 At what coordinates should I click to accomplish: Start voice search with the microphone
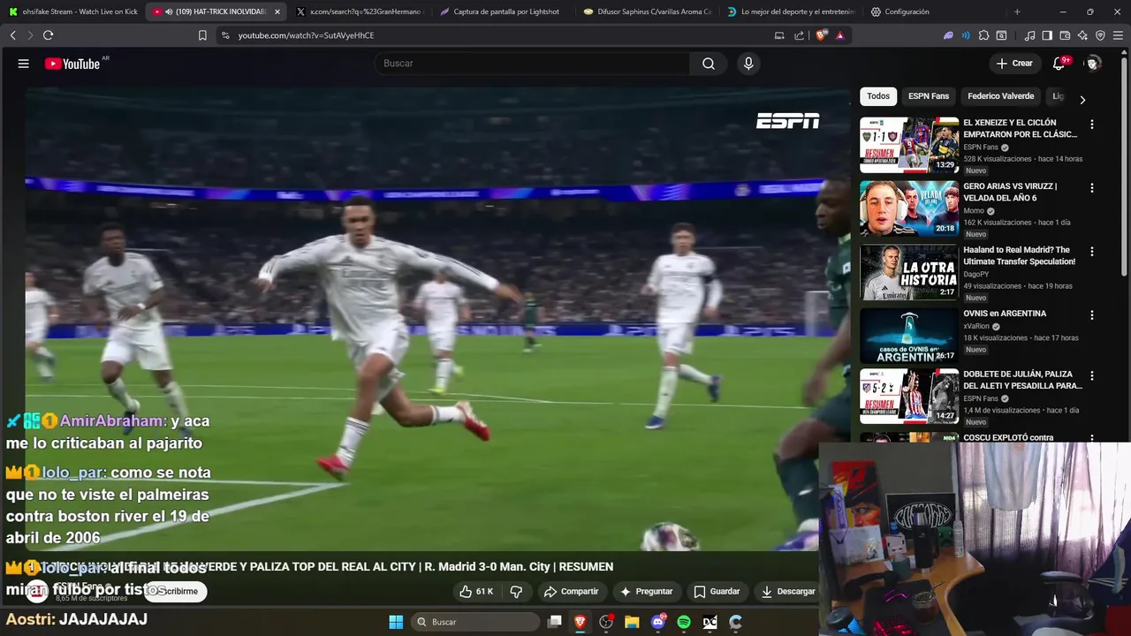748,64
